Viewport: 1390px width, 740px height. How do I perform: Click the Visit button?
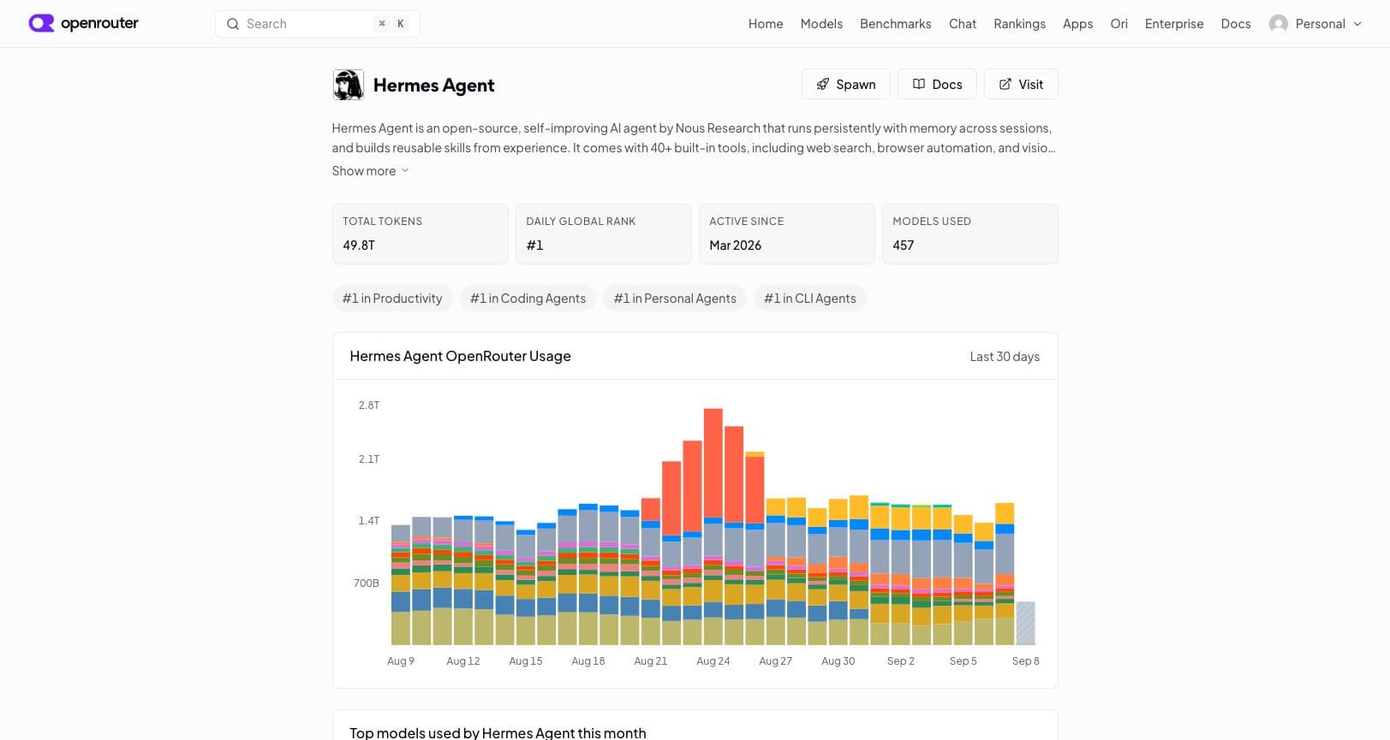tap(1021, 84)
